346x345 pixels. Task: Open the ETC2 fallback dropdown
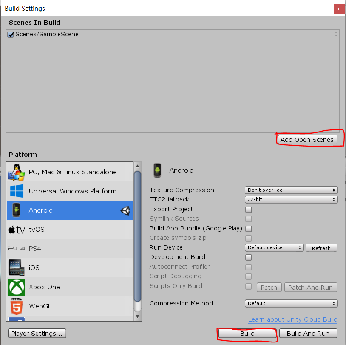click(291, 199)
